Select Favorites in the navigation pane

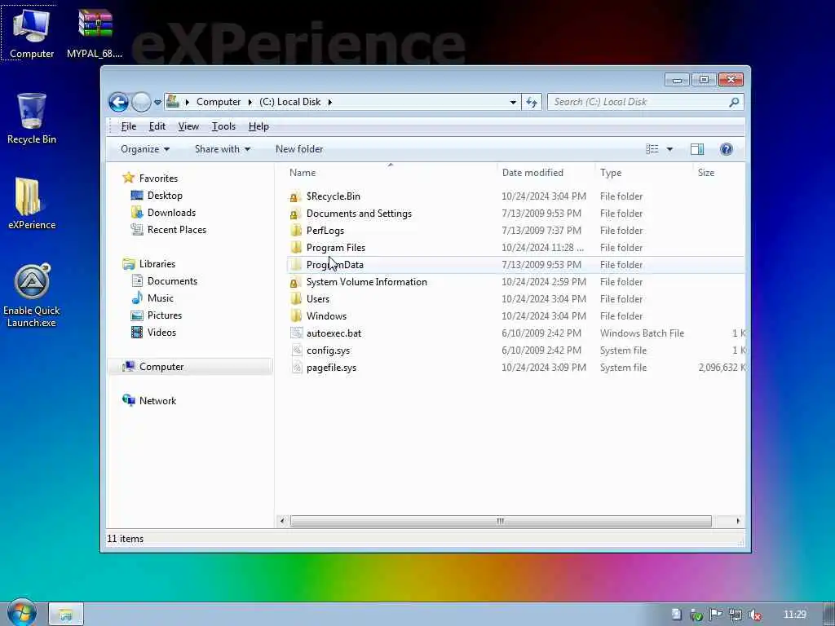pos(158,179)
